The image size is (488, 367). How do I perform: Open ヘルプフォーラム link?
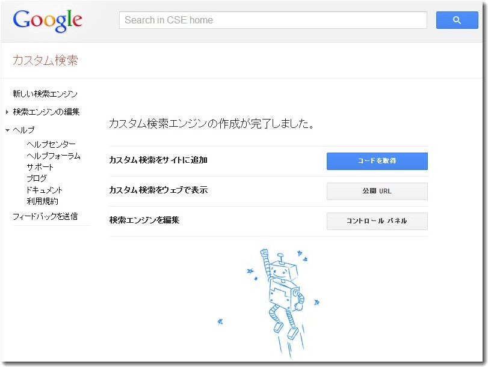coord(54,156)
